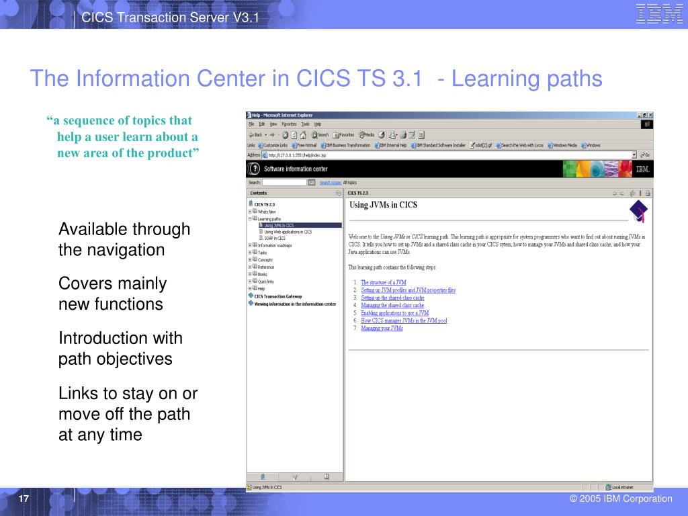The height and width of the screenshot is (516, 688).
Task: Expand the Books tree node
Action: (x=250, y=274)
